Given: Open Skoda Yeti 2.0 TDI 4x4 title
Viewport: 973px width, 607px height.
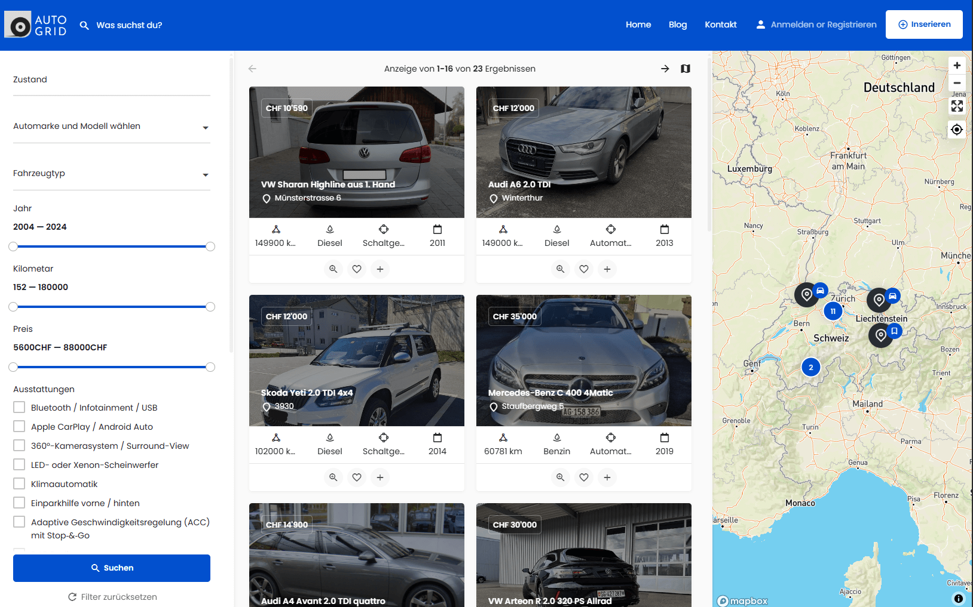Looking at the screenshot, I should tap(307, 393).
